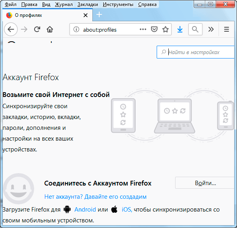Open page actions three-dots menu
This screenshot has height=228, width=237.
click(143, 29)
